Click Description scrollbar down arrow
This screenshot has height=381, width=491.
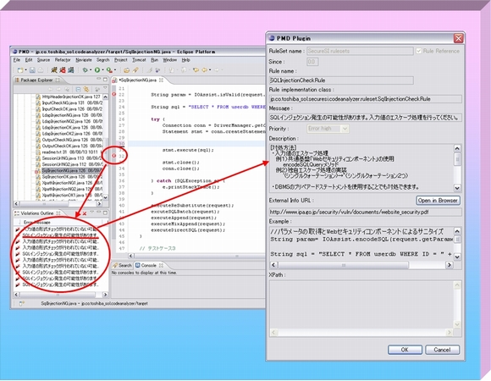(x=457, y=188)
